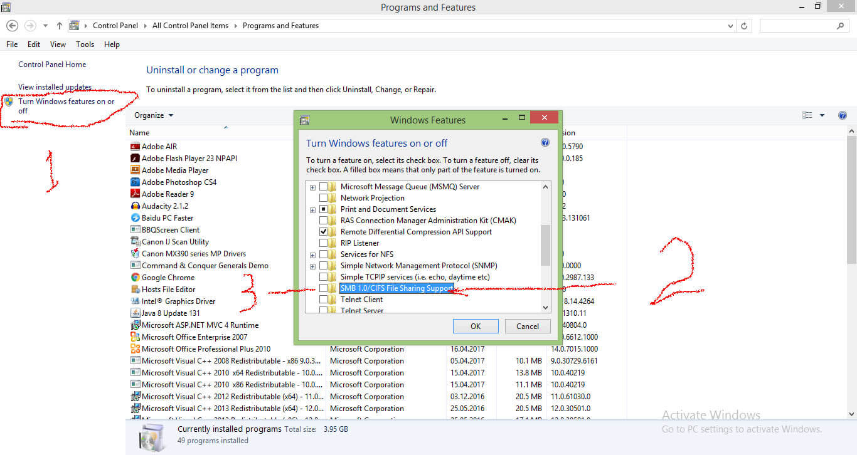The width and height of the screenshot is (857, 455).
Task: Expand the Services for NFS node
Action: (x=312, y=255)
